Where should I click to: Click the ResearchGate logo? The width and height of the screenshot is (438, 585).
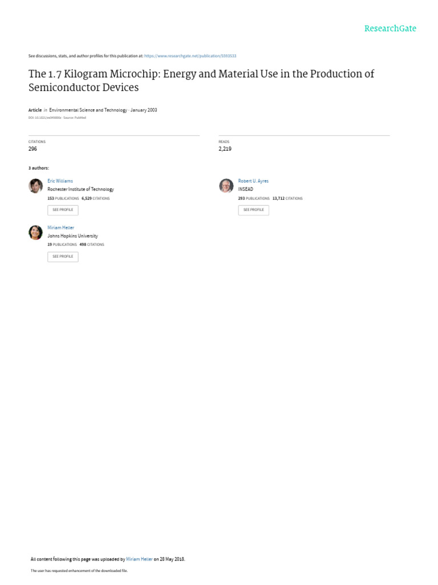click(390, 29)
